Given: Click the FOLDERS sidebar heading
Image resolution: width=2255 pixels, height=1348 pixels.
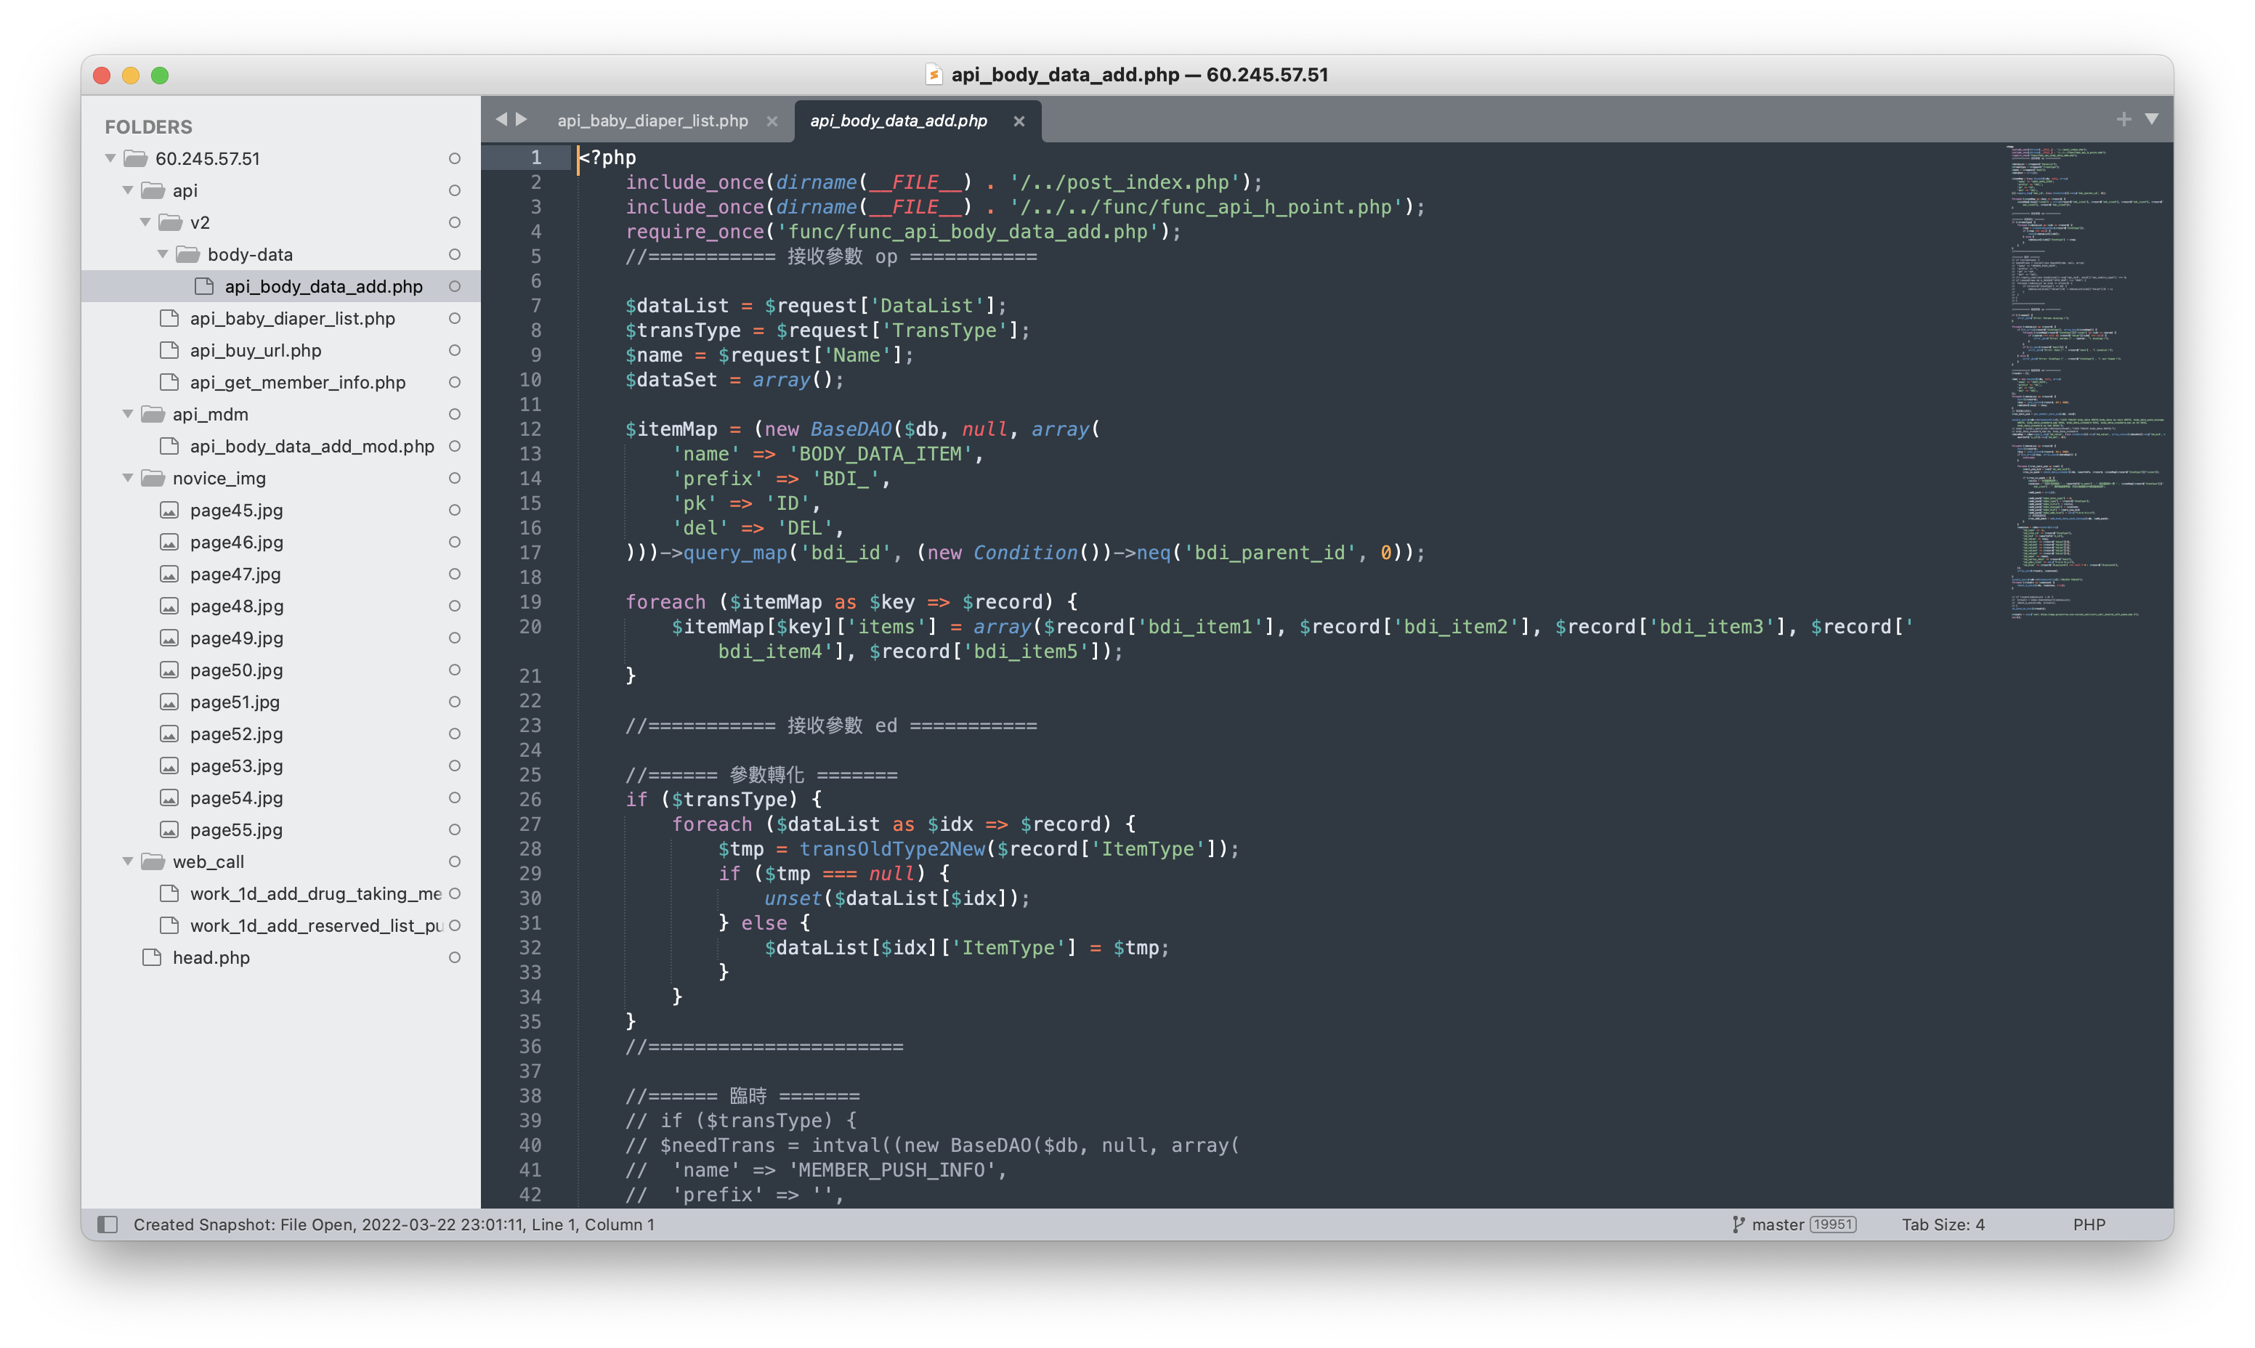Looking at the screenshot, I should coord(148,126).
